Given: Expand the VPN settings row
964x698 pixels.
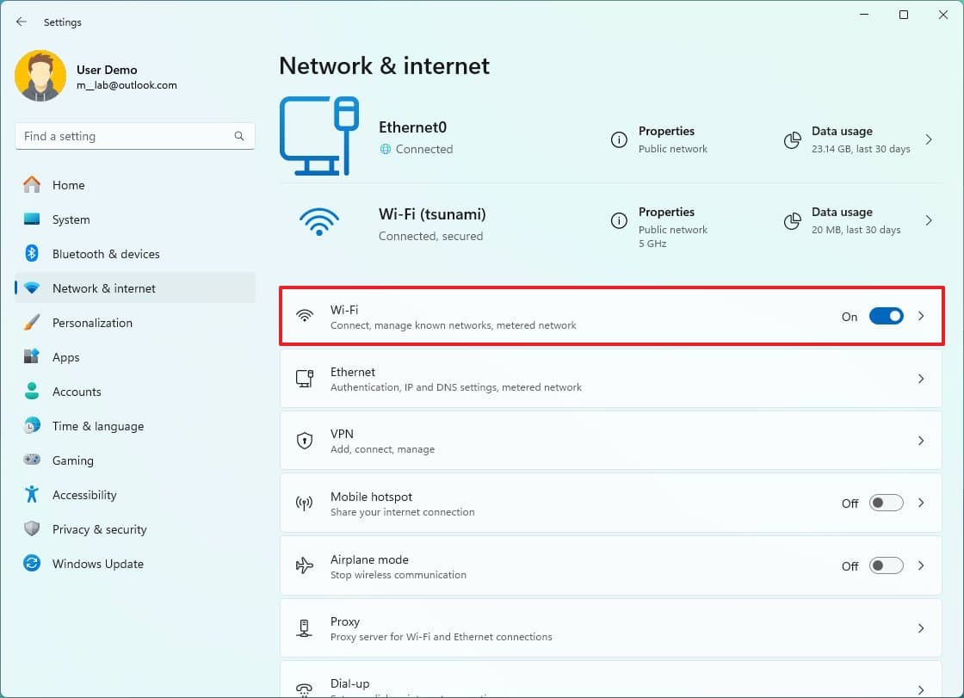Looking at the screenshot, I should pos(921,441).
